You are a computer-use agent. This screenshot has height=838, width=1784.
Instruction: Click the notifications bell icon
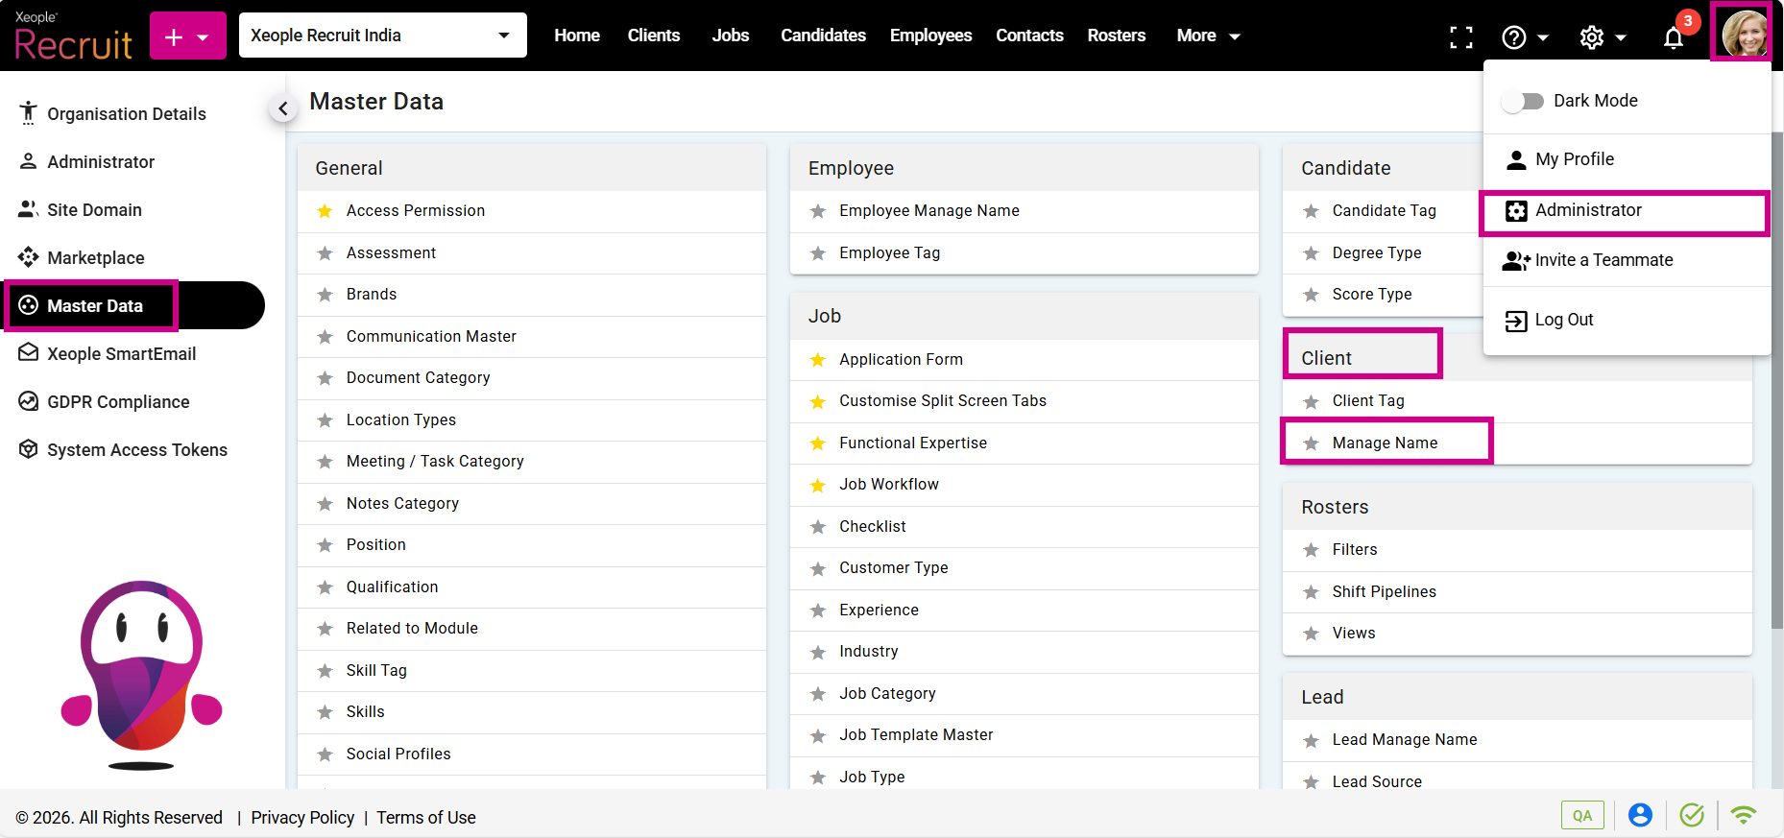coord(1673,37)
